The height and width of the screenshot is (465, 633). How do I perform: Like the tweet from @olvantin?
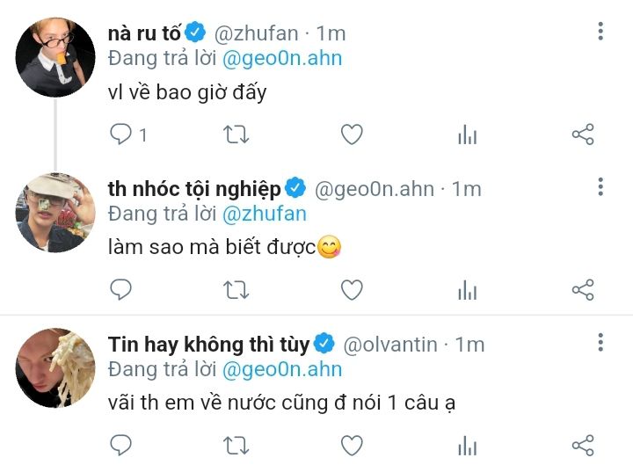click(352, 445)
